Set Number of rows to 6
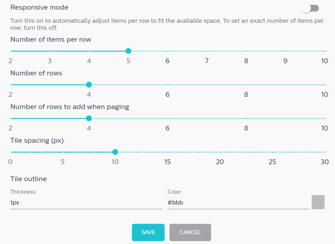The height and width of the screenshot is (244, 335). tap(168, 85)
